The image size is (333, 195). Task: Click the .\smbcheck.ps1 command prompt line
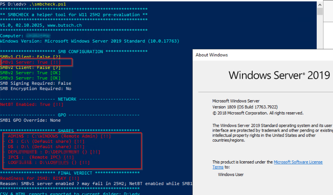33,4
